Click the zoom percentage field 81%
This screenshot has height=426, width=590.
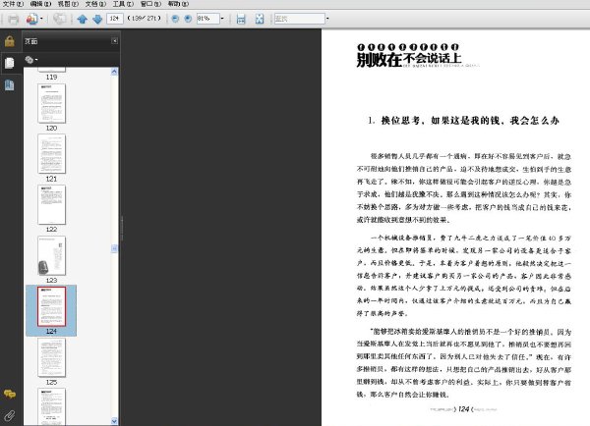tap(207, 19)
